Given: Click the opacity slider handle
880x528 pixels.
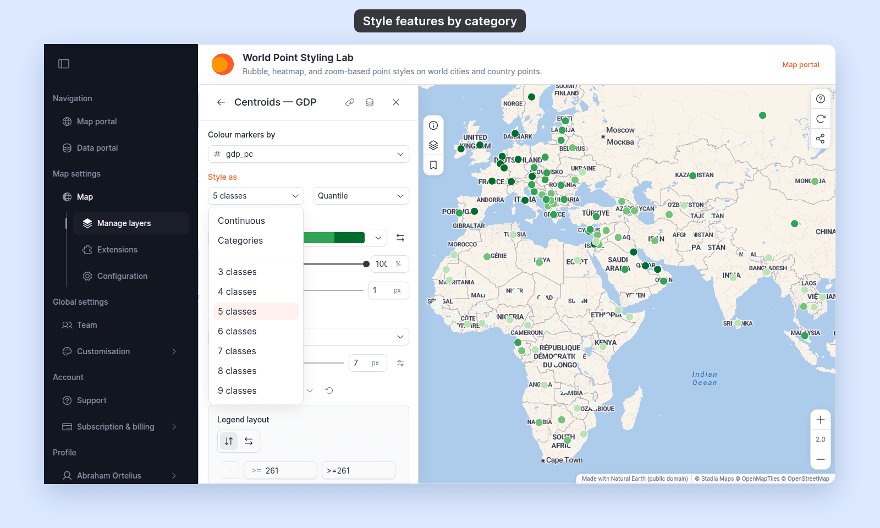Looking at the screenshot, I should click(366, 264).
